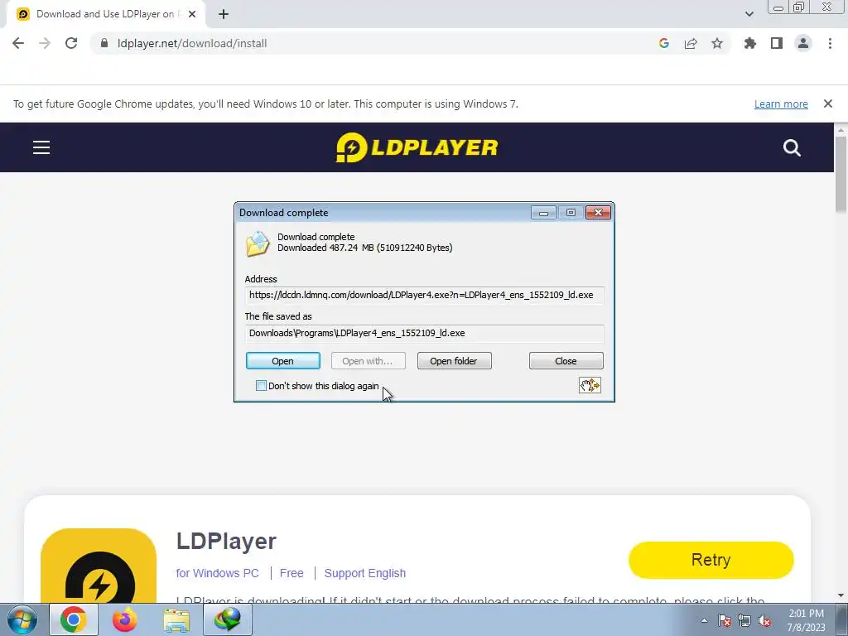Open the Chrome three-dot menu
This screenshot has width=848, height=636.
coord(830,43)
